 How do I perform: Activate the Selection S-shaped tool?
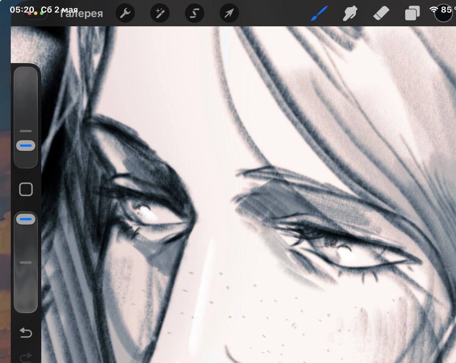coord(195,14)
